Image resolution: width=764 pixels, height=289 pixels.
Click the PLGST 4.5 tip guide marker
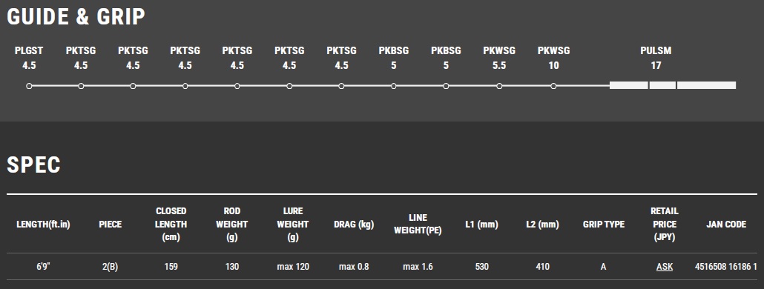click(29, 86)
